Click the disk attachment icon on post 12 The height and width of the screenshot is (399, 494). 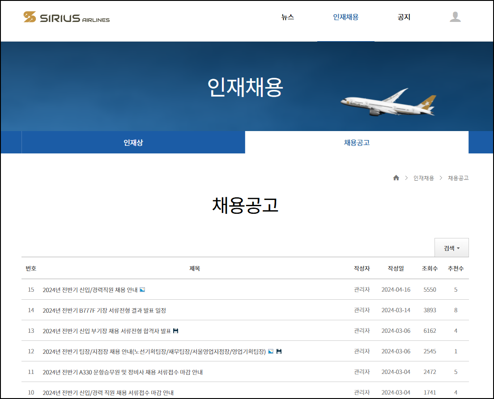coord(278,351)
